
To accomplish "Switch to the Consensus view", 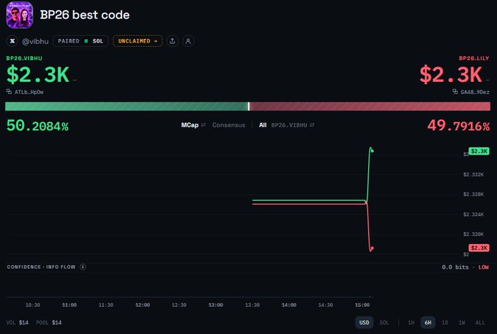I will coord(228,125).
